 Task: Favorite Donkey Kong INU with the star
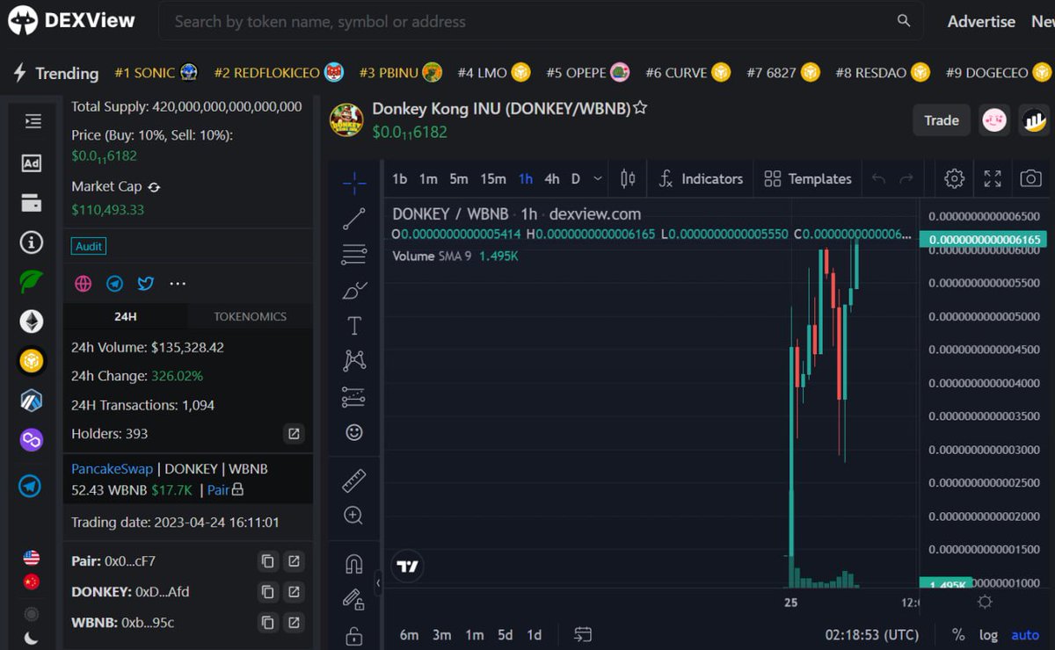(x=641, y=108)
